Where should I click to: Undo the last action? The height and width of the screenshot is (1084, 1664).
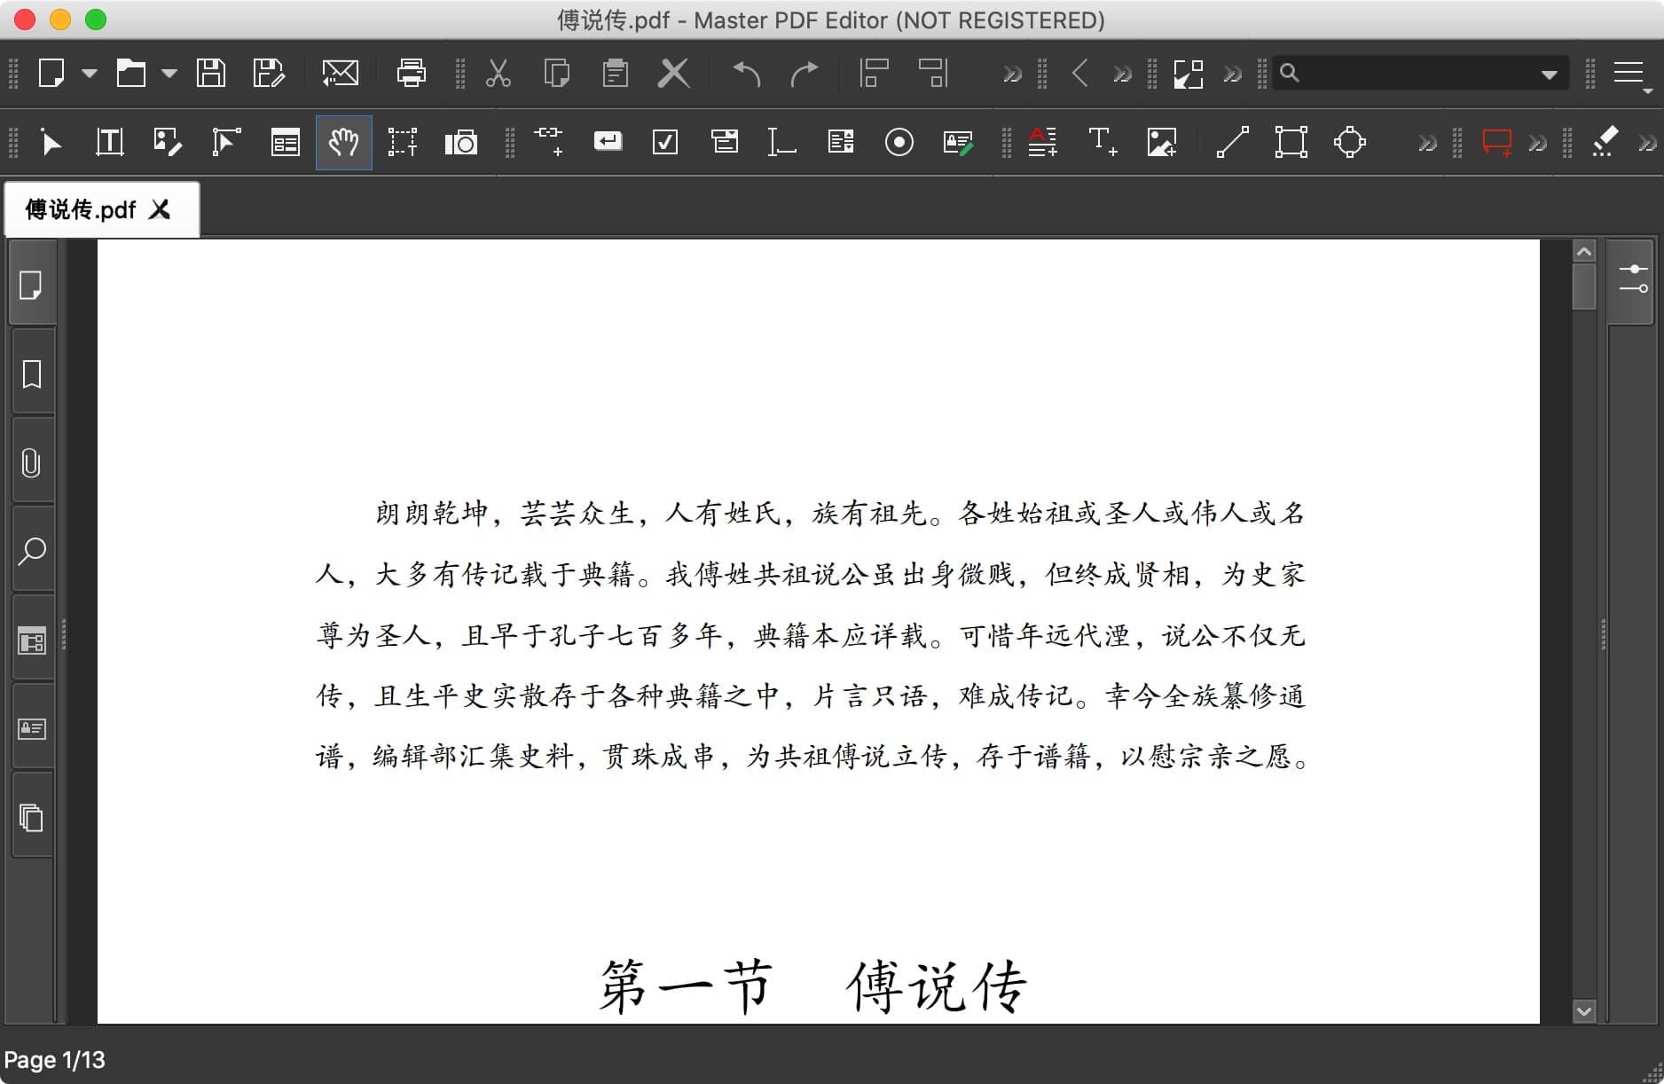point(747,73)
